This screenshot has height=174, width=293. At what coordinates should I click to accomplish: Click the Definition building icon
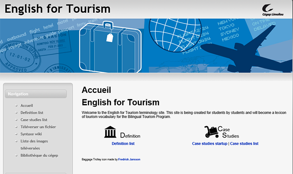pyautogui.click(x=110, y=132)
